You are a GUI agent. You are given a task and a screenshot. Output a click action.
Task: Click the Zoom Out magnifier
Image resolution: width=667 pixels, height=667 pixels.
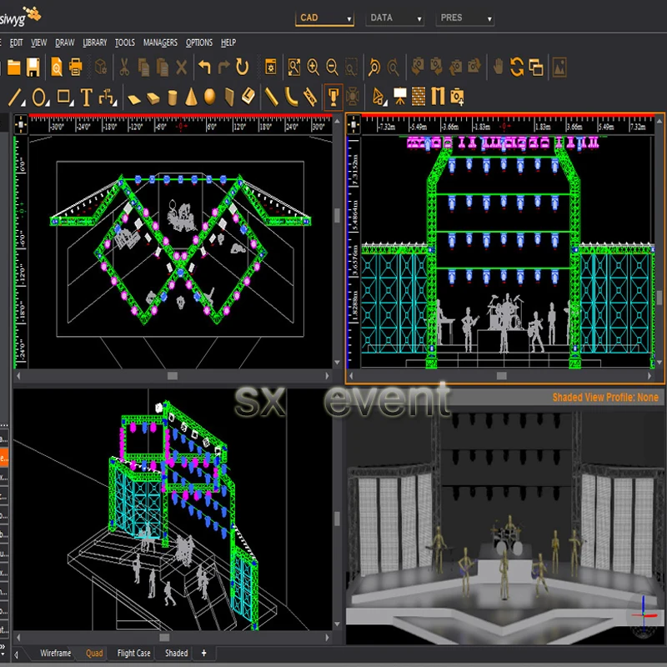coord(332,68)
